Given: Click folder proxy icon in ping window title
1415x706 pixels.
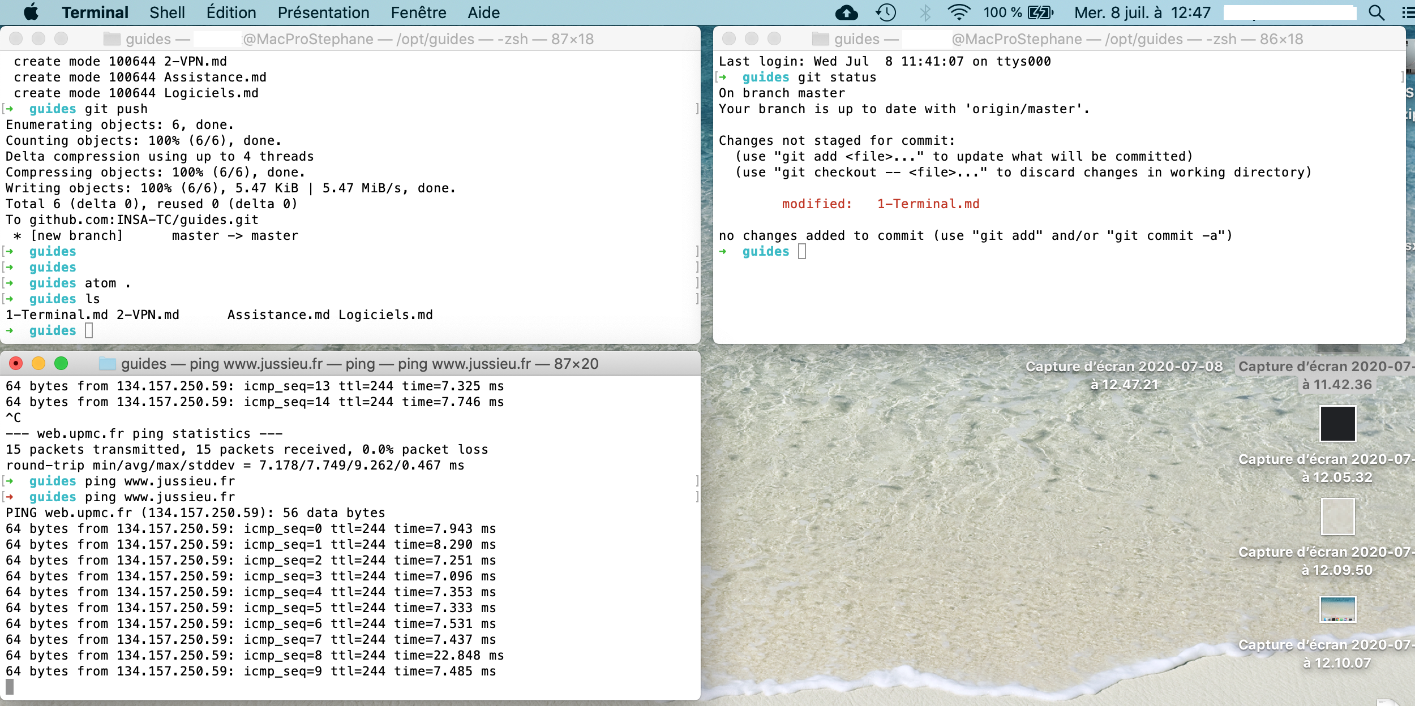Looking at the screenshot, I should (x=108, y=364).
